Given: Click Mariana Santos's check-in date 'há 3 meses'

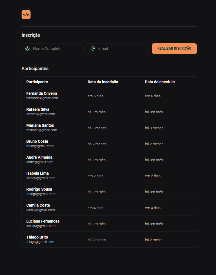Looking at the screenshot, I should (154, 128).
